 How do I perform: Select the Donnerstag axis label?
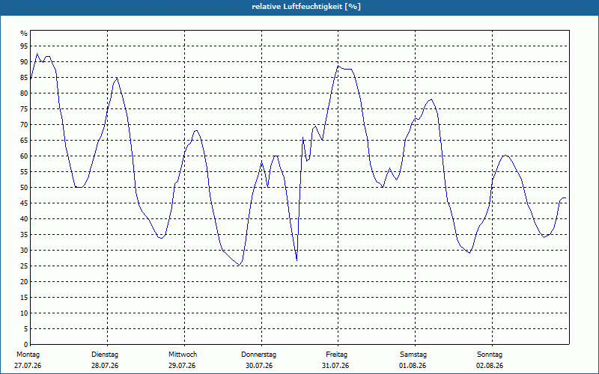click(258, 355)
